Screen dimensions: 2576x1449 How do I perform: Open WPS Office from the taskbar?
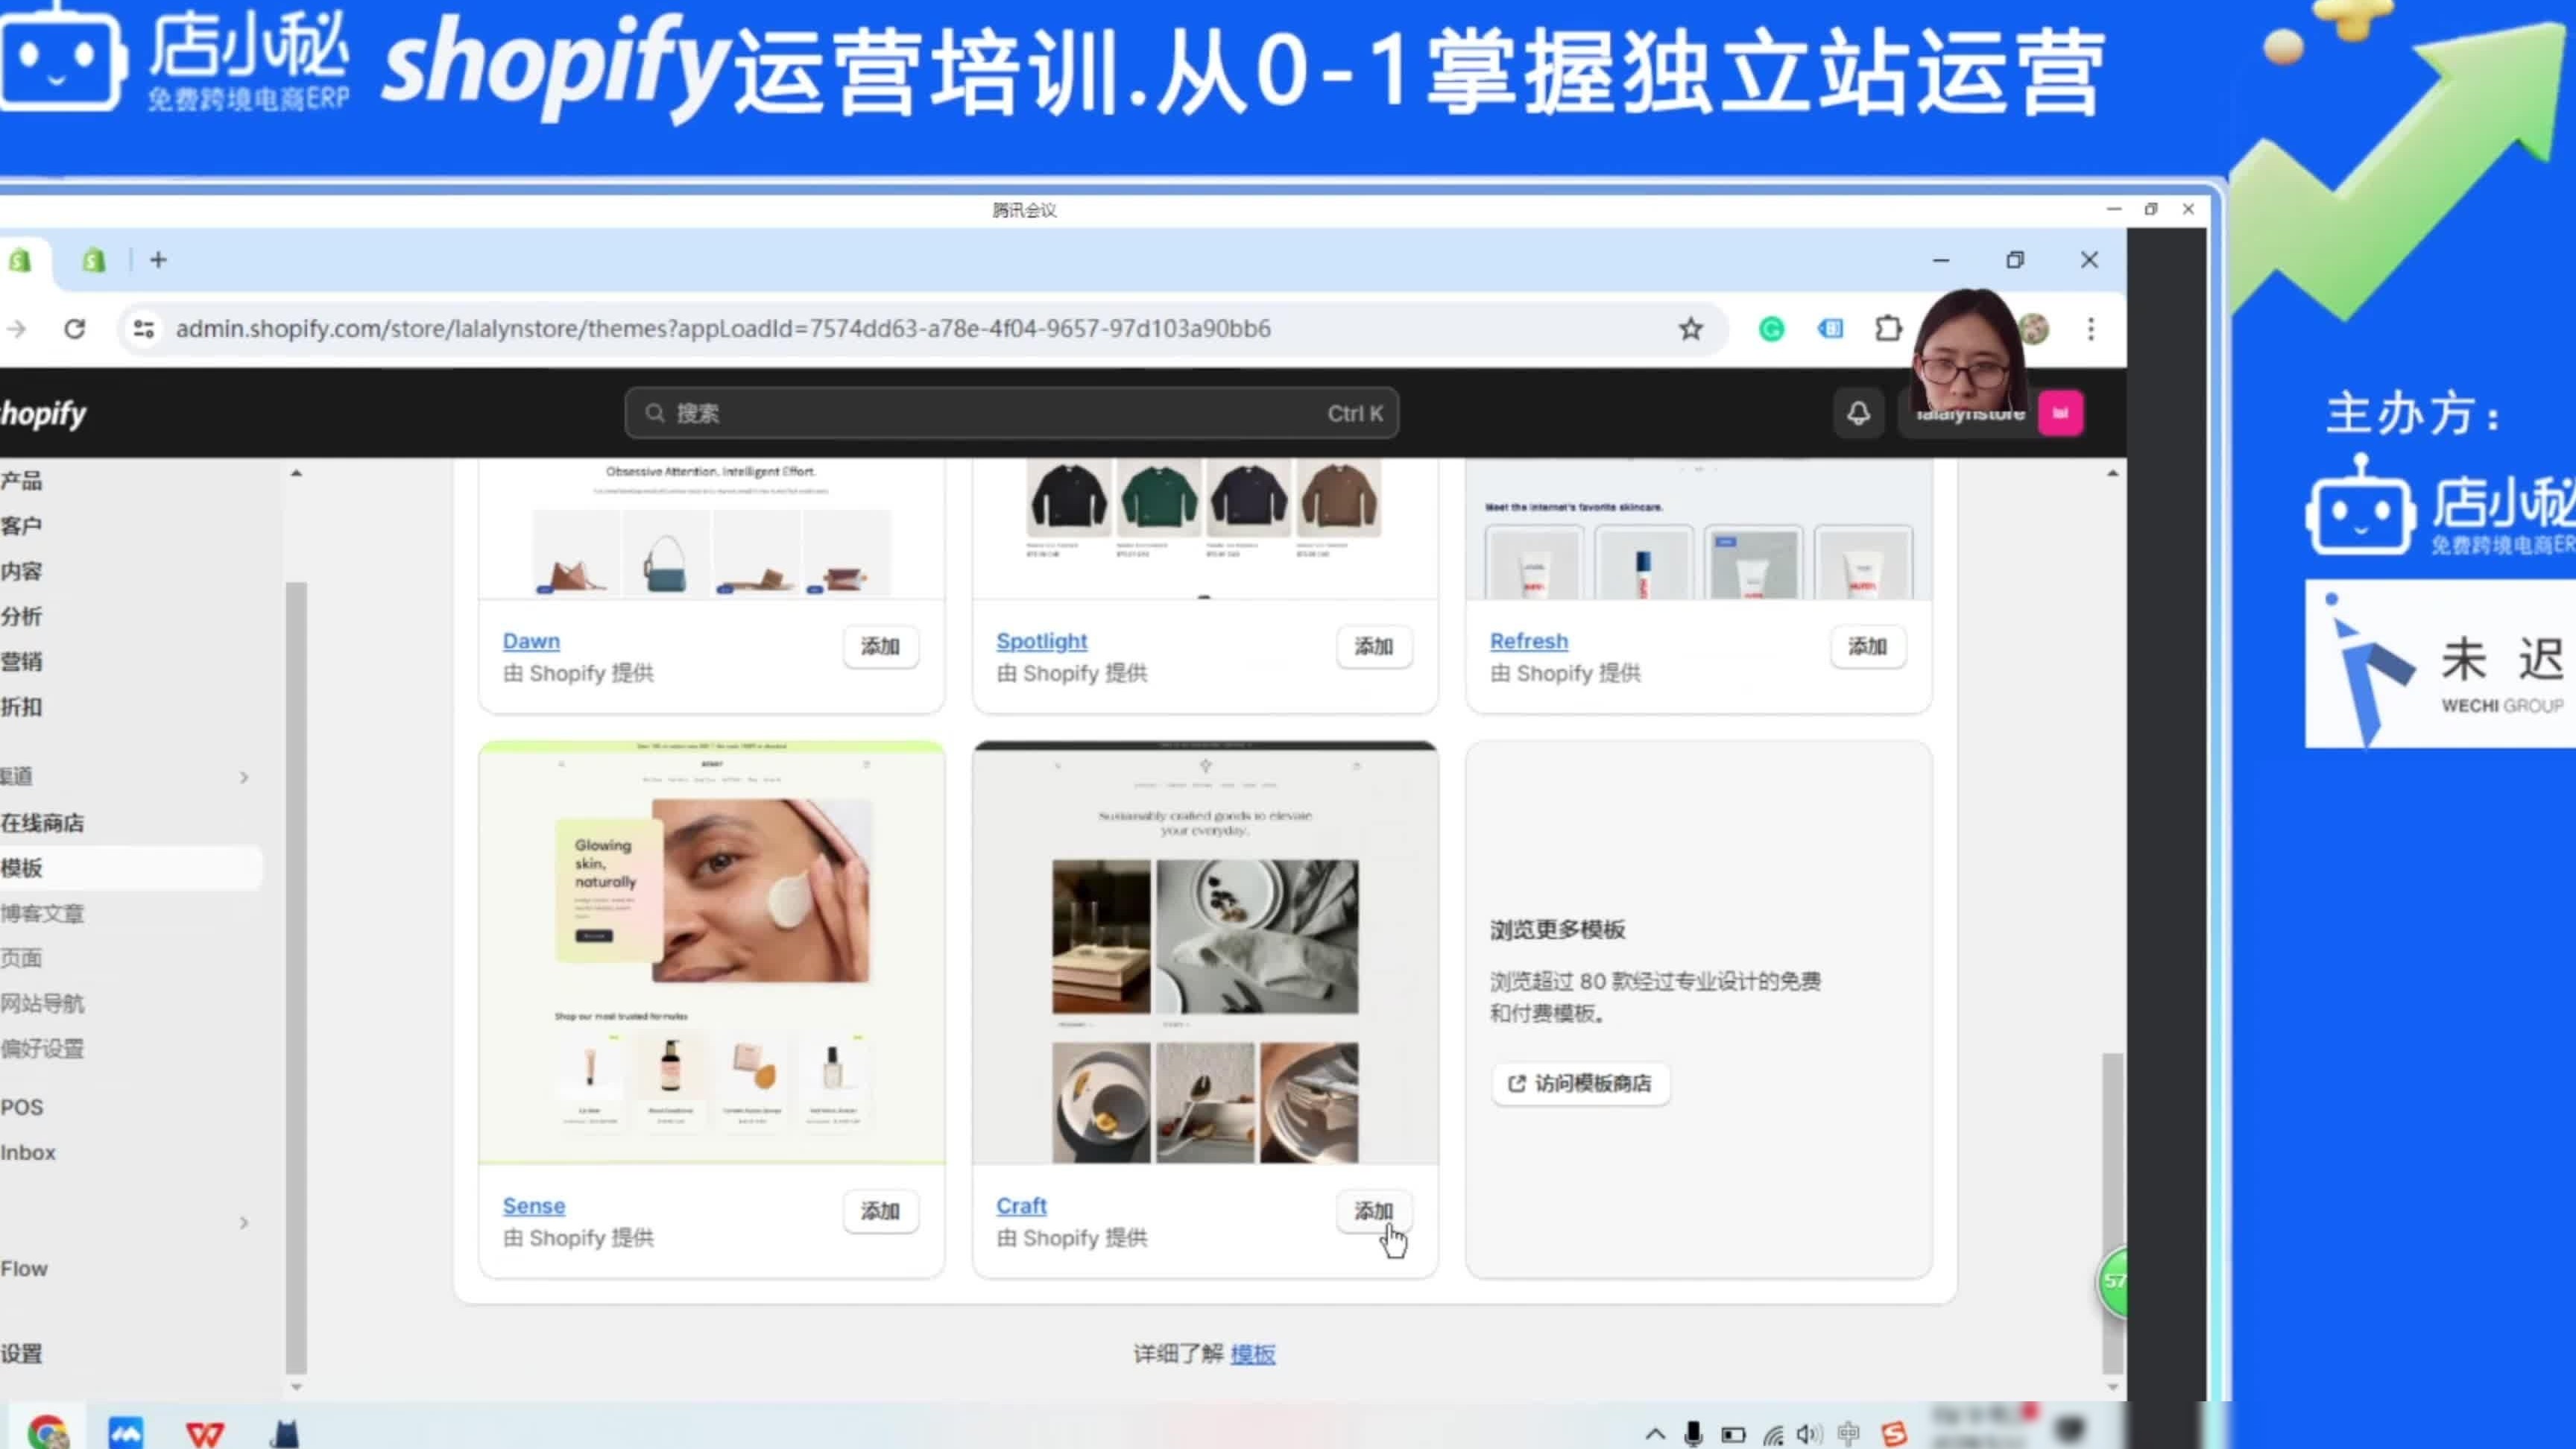click(205, 1434)
